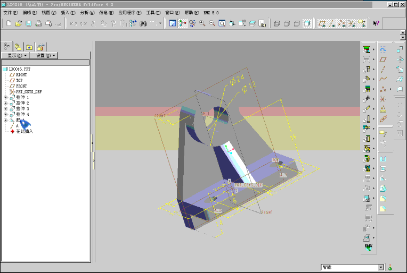This screenshot has height=273, width=407.
Task: Toggle the Spin Center icon
Action: [183, 23]
